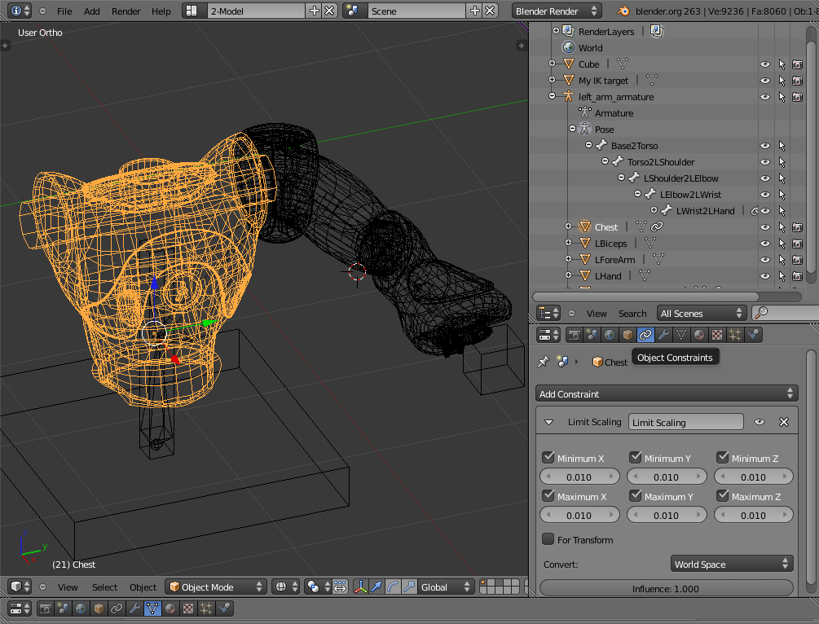Image resolution: width=819 pixels, height=624 pixels.
Task: Disable the Limit Scaling constraint eye toggle
Action: (760, 422)
